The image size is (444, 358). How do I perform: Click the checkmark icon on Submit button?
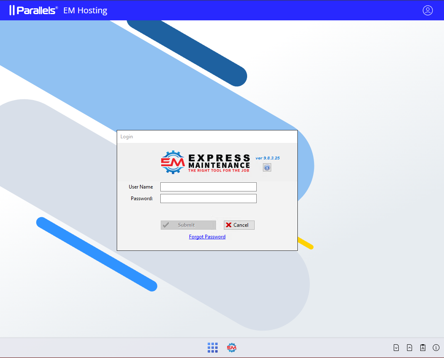pyautogui.click(x=167, y=225)
